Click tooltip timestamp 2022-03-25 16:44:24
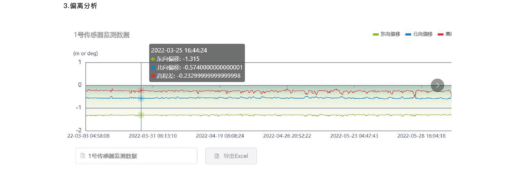 point(179,50)
